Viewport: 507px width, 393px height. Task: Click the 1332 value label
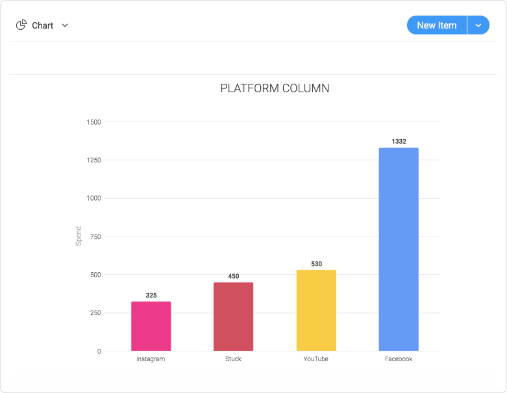pos(399,142)
